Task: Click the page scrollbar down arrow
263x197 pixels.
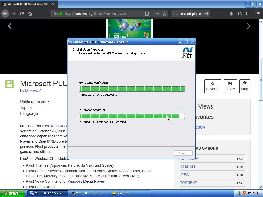Action: pos(261,187)
